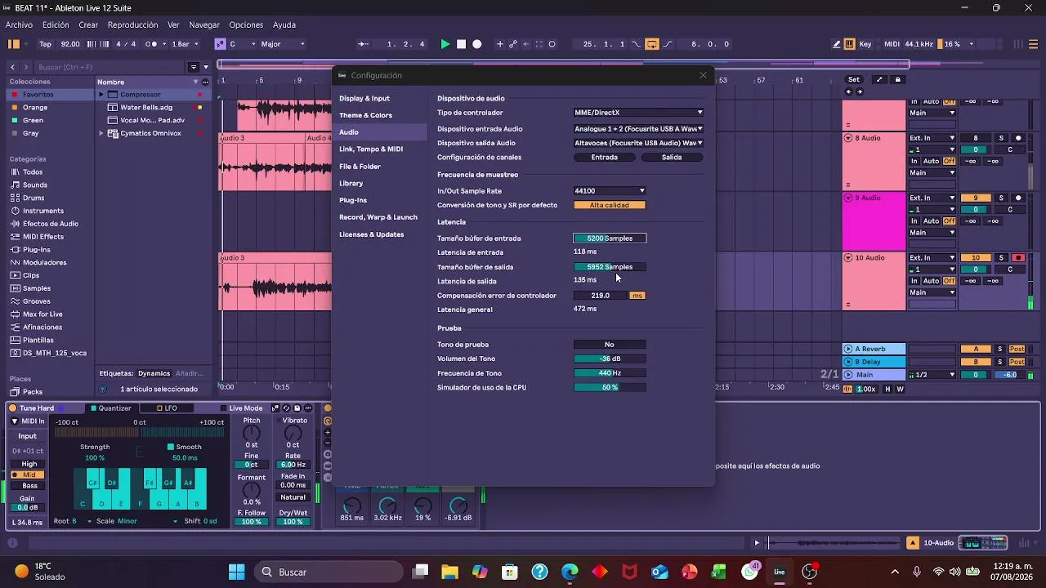Toggle the Smooth checkbox in Tune Hard
1046x588 pixels.
coord(171,447)
